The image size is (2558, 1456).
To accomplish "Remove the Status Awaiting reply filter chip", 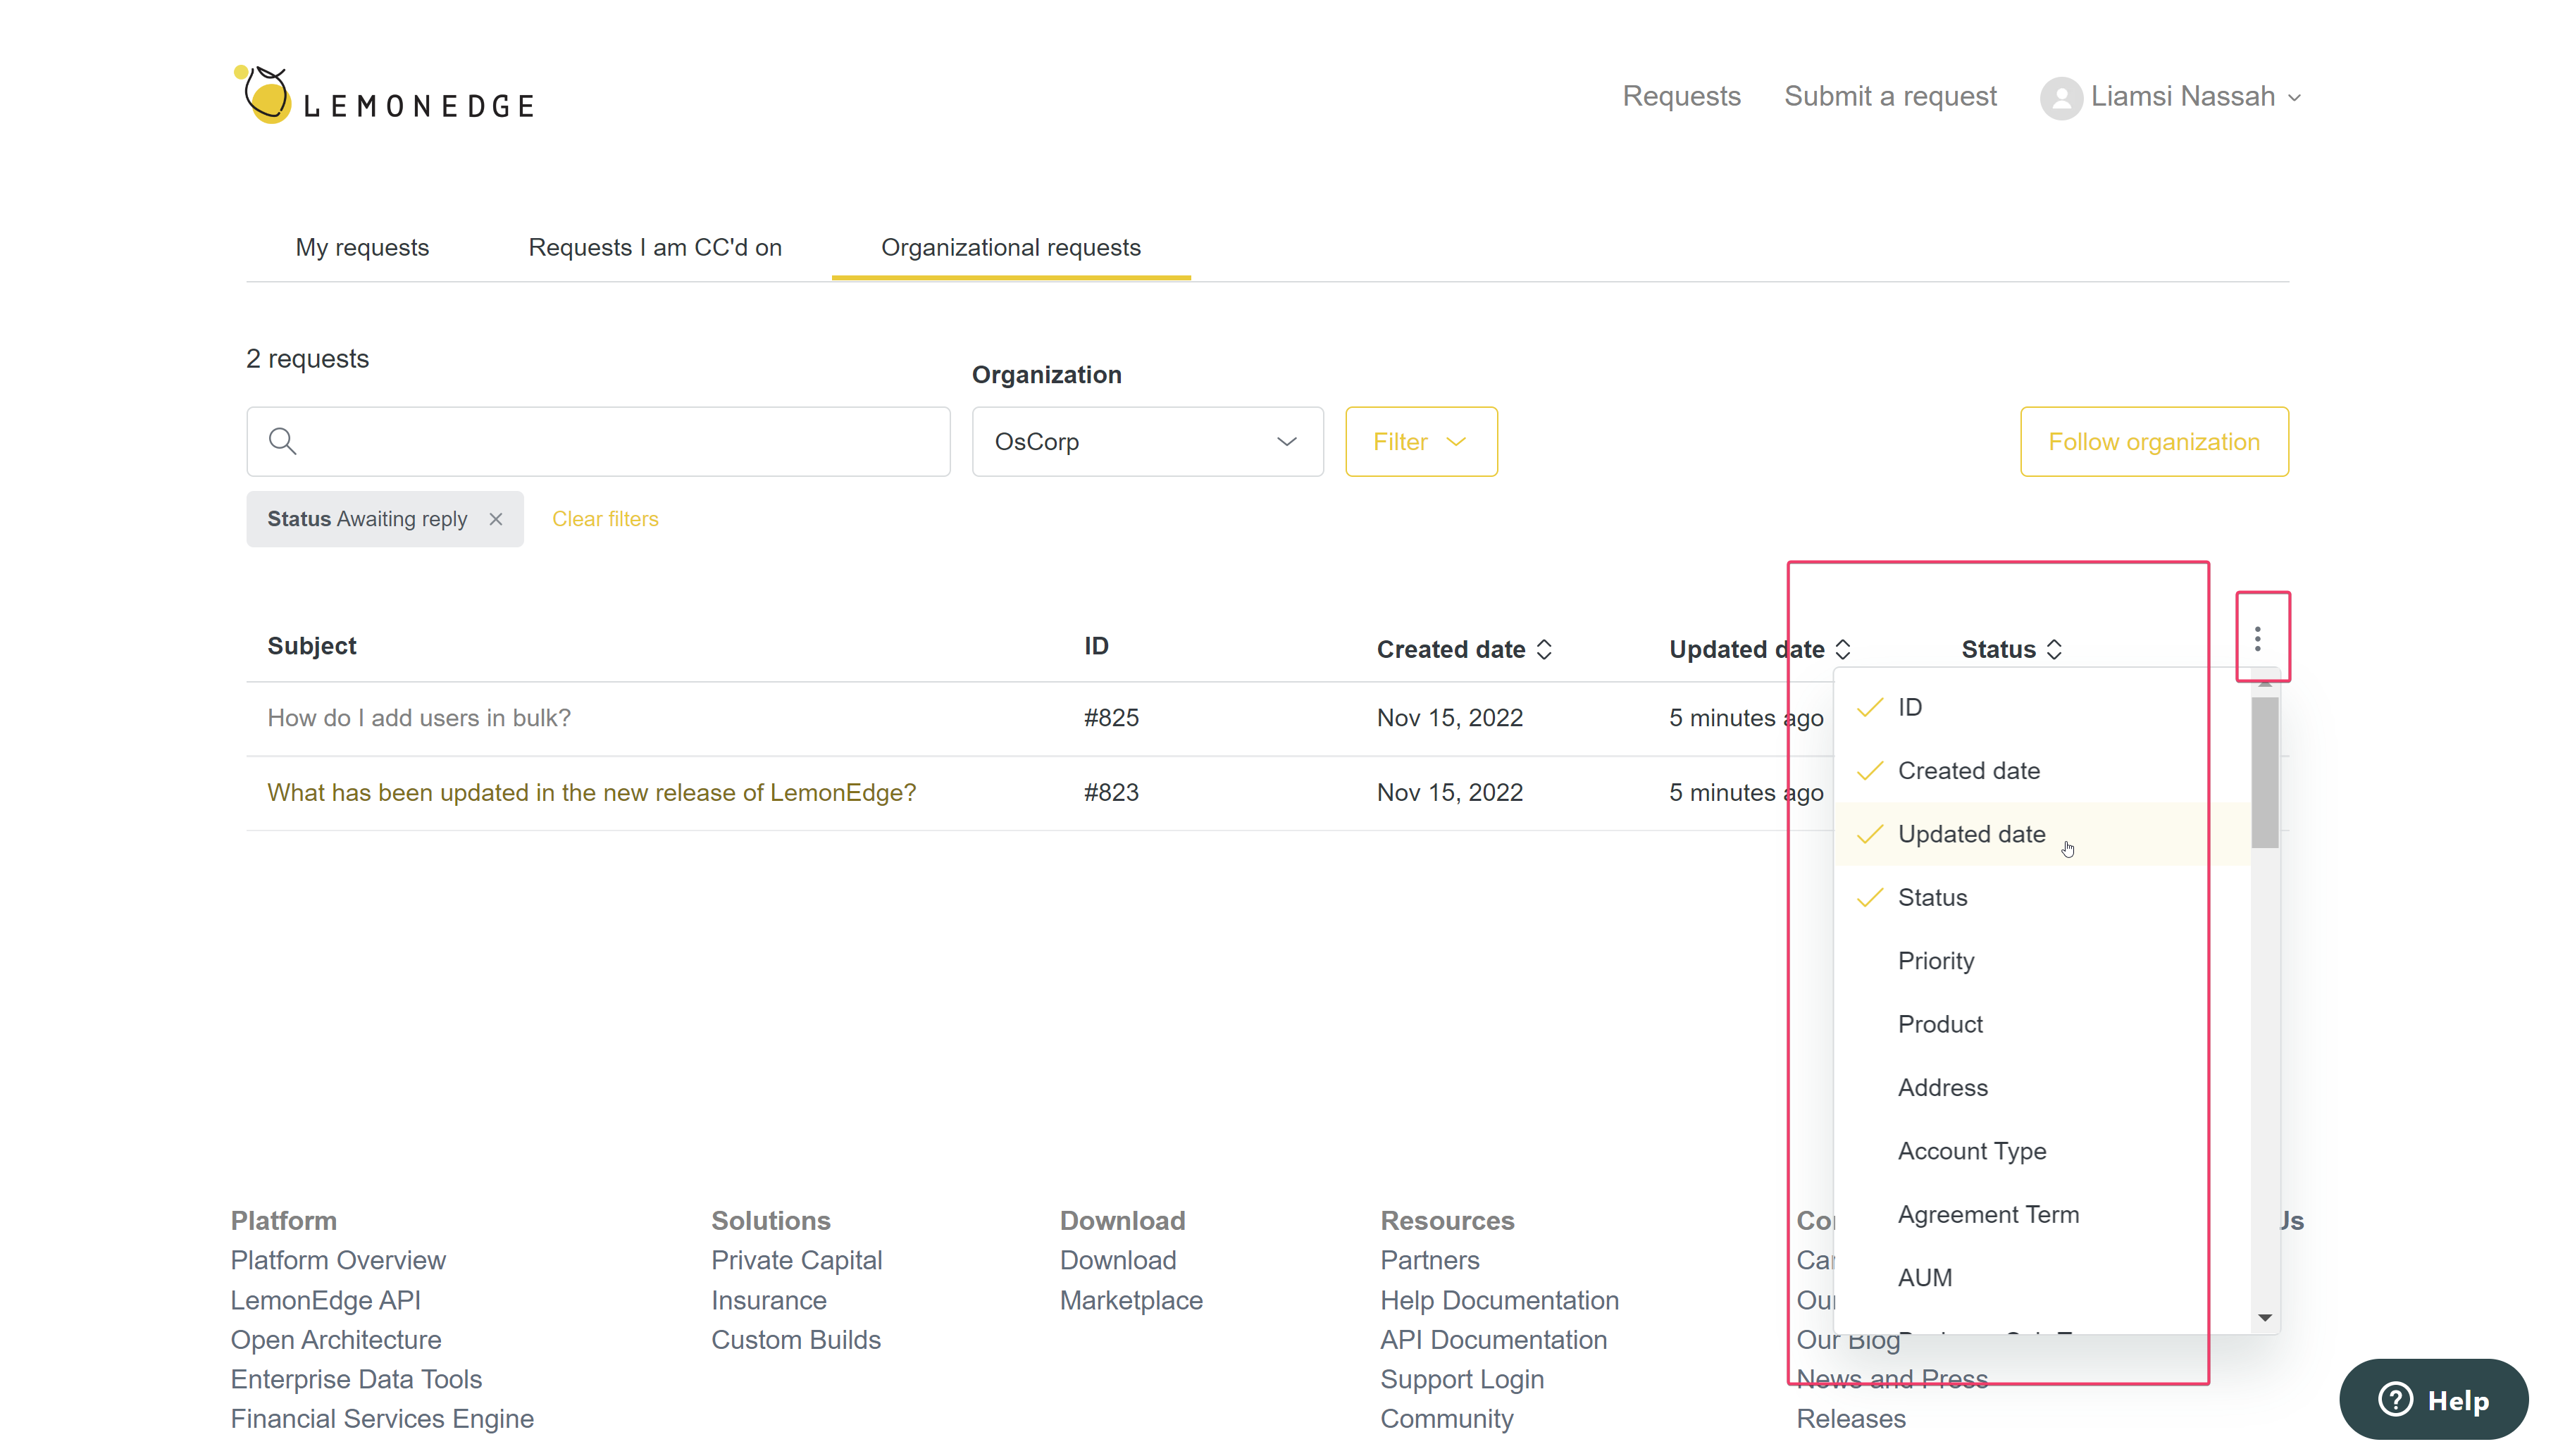I will (x=496, y=519).
